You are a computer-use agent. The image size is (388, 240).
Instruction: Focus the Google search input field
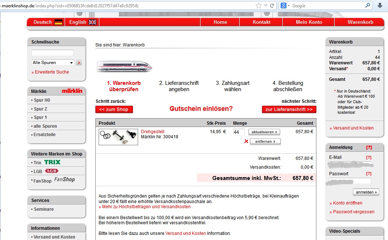coord(328,6)
